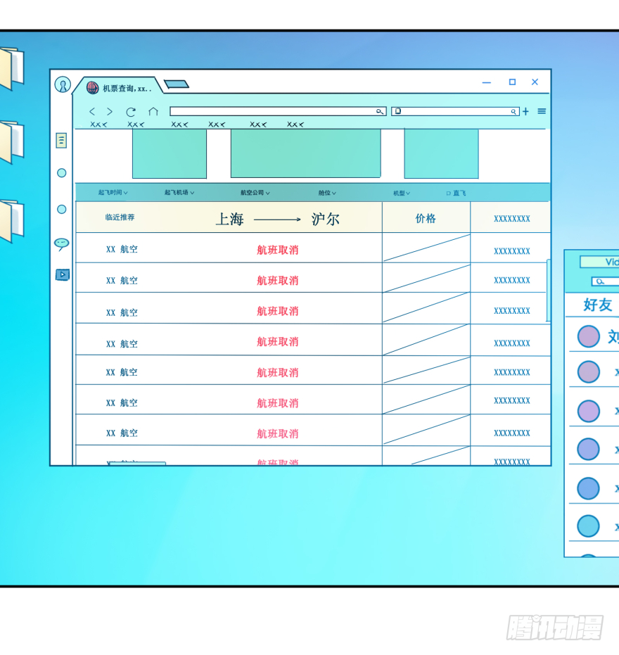Open middle desktop folder icon

pyautogui.click(x=12, y=142)
